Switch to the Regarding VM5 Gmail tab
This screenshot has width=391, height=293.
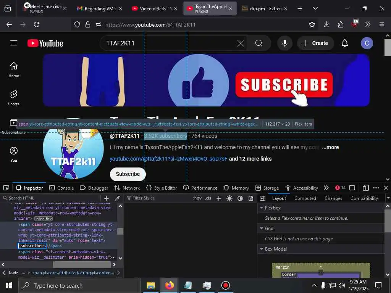point(100,8)
